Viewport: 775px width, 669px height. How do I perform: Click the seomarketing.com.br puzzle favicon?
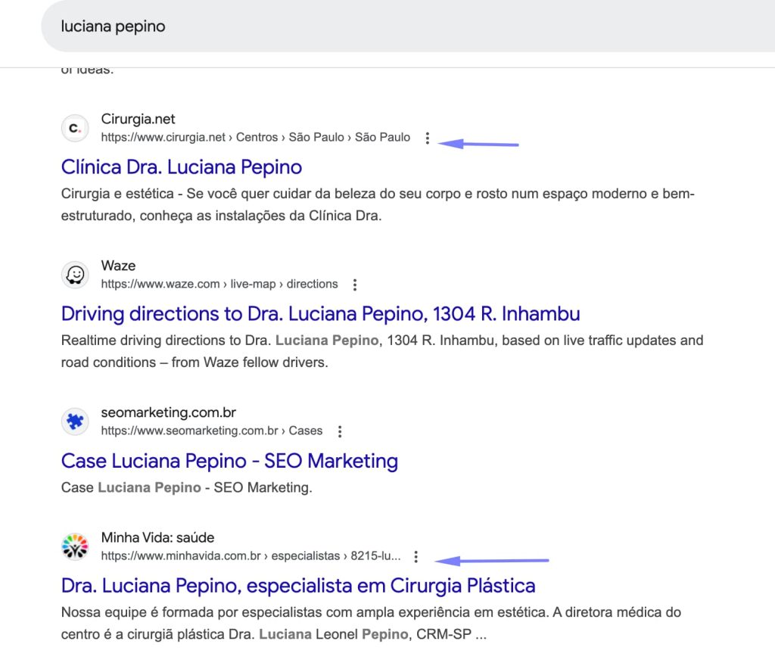(75, 422)
